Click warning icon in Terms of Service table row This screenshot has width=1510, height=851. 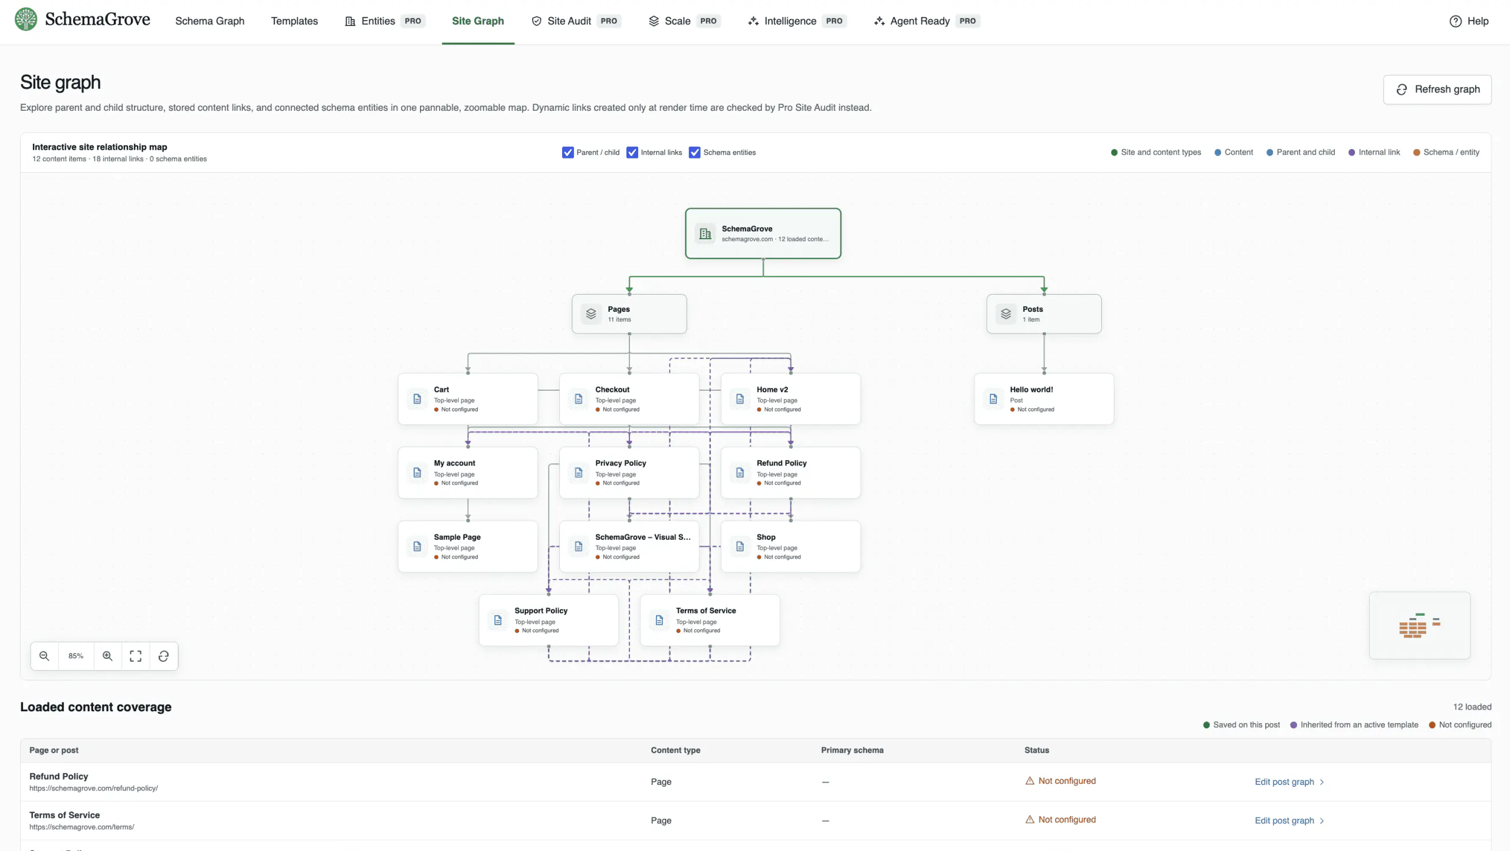point(1030,820)
